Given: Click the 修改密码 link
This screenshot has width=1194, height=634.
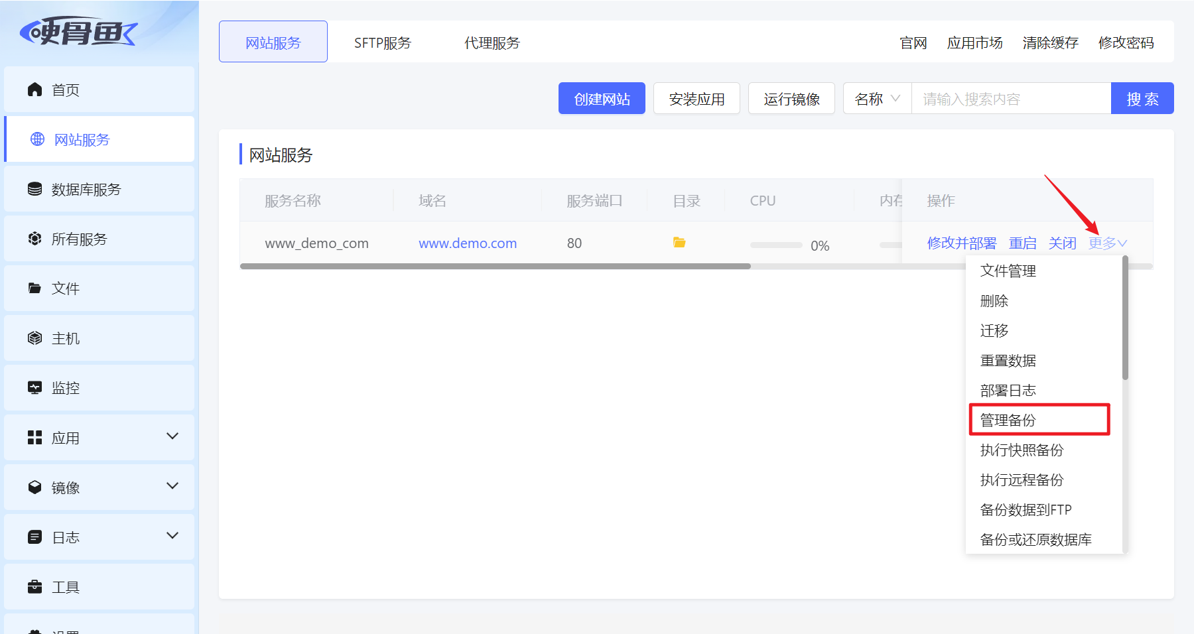Looking at the screenshot, I should pos(1126,43).
